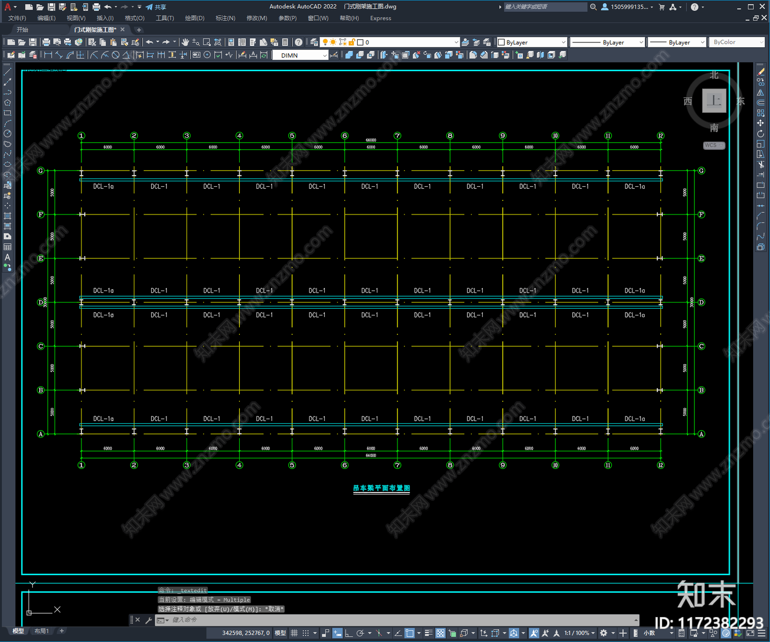This screenshot has width=770, height=642.
Task: Add a new drawing tab with the plus button
Action: pos(139,30)
